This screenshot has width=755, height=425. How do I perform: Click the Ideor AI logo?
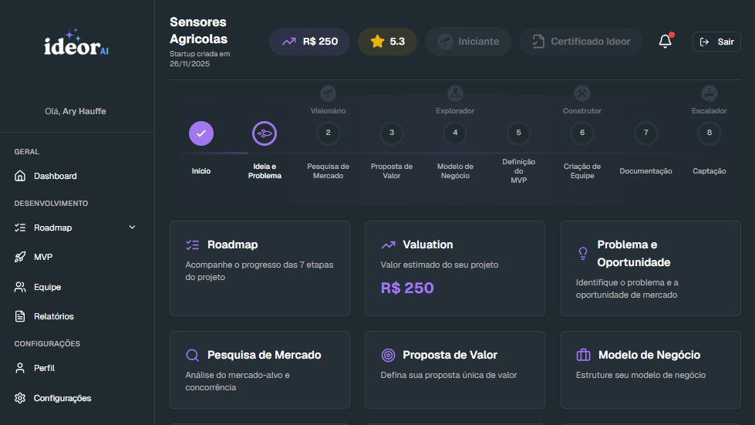(x=76, y=44)
